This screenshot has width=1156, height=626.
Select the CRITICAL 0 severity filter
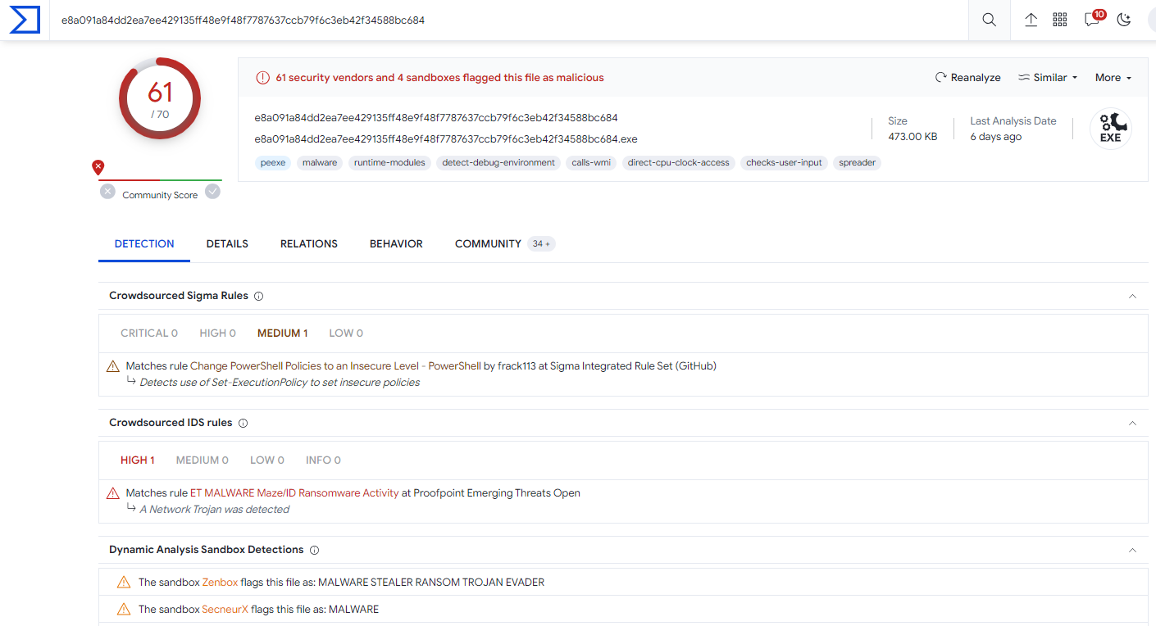[149, 333]
